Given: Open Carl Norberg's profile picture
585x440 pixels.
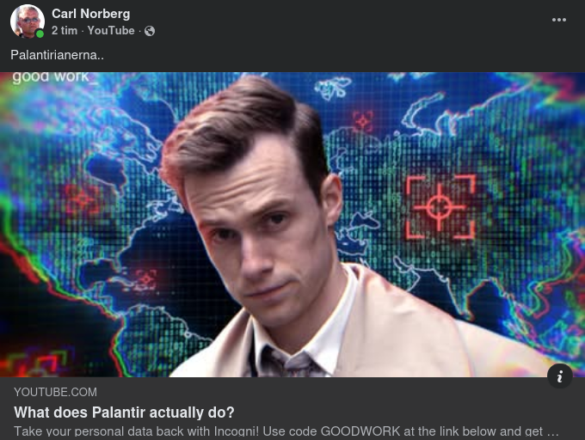Looking at the screenshot, I should 28,21.
